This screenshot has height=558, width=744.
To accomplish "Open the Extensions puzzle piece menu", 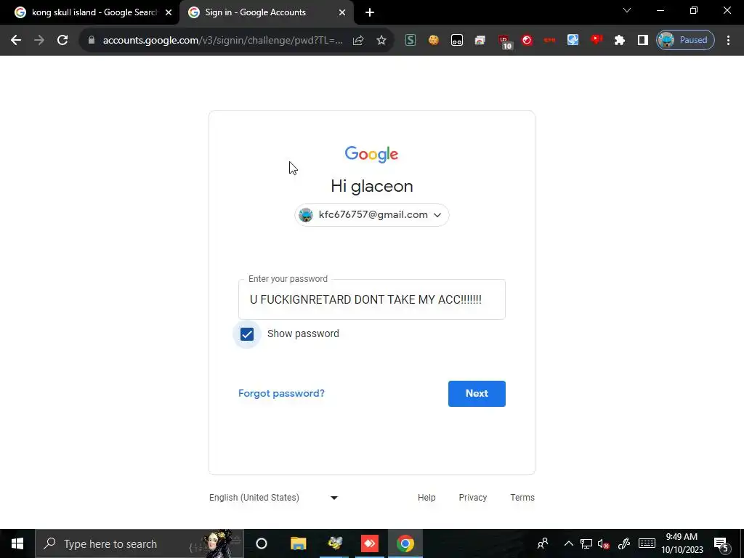I will tap(619, 41).
